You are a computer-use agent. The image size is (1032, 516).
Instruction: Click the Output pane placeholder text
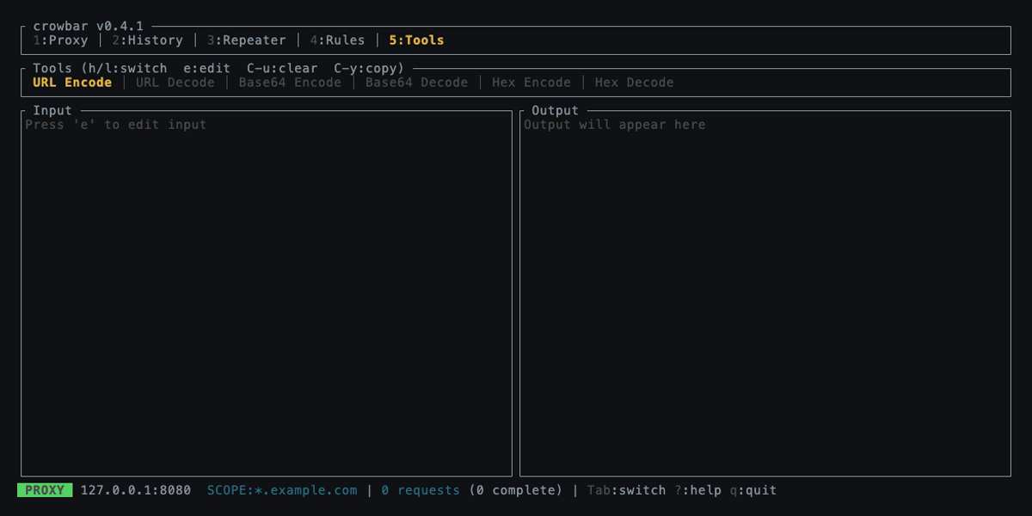click(x=615, y=125)
